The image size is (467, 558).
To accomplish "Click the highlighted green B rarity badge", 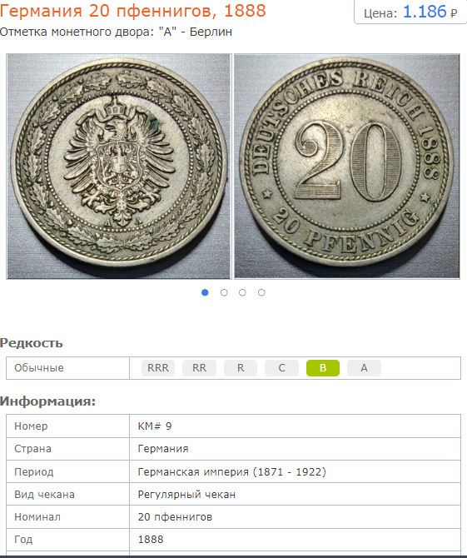I will click(x=323, y=368).
